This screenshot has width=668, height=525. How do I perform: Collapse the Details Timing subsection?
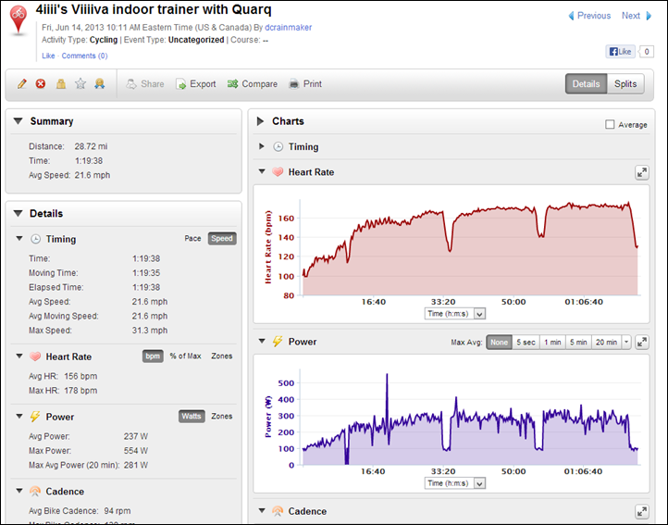19,238
